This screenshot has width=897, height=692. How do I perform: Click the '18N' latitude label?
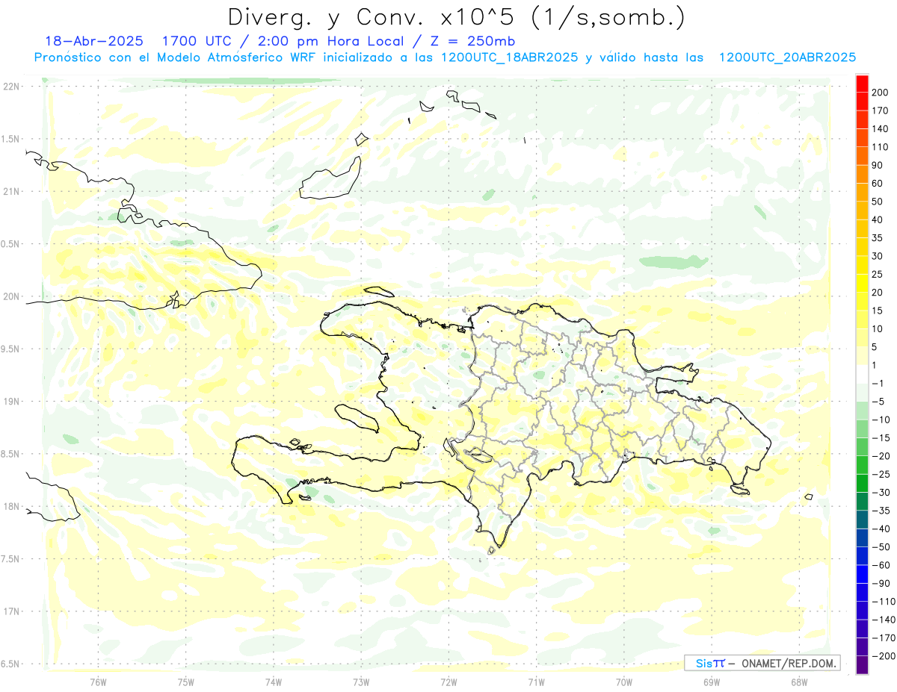[11, 506]
